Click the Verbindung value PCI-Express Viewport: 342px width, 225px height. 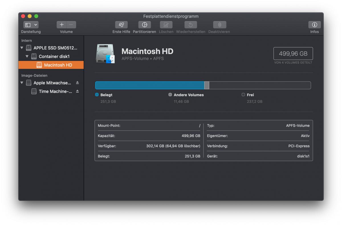point(299,146)
